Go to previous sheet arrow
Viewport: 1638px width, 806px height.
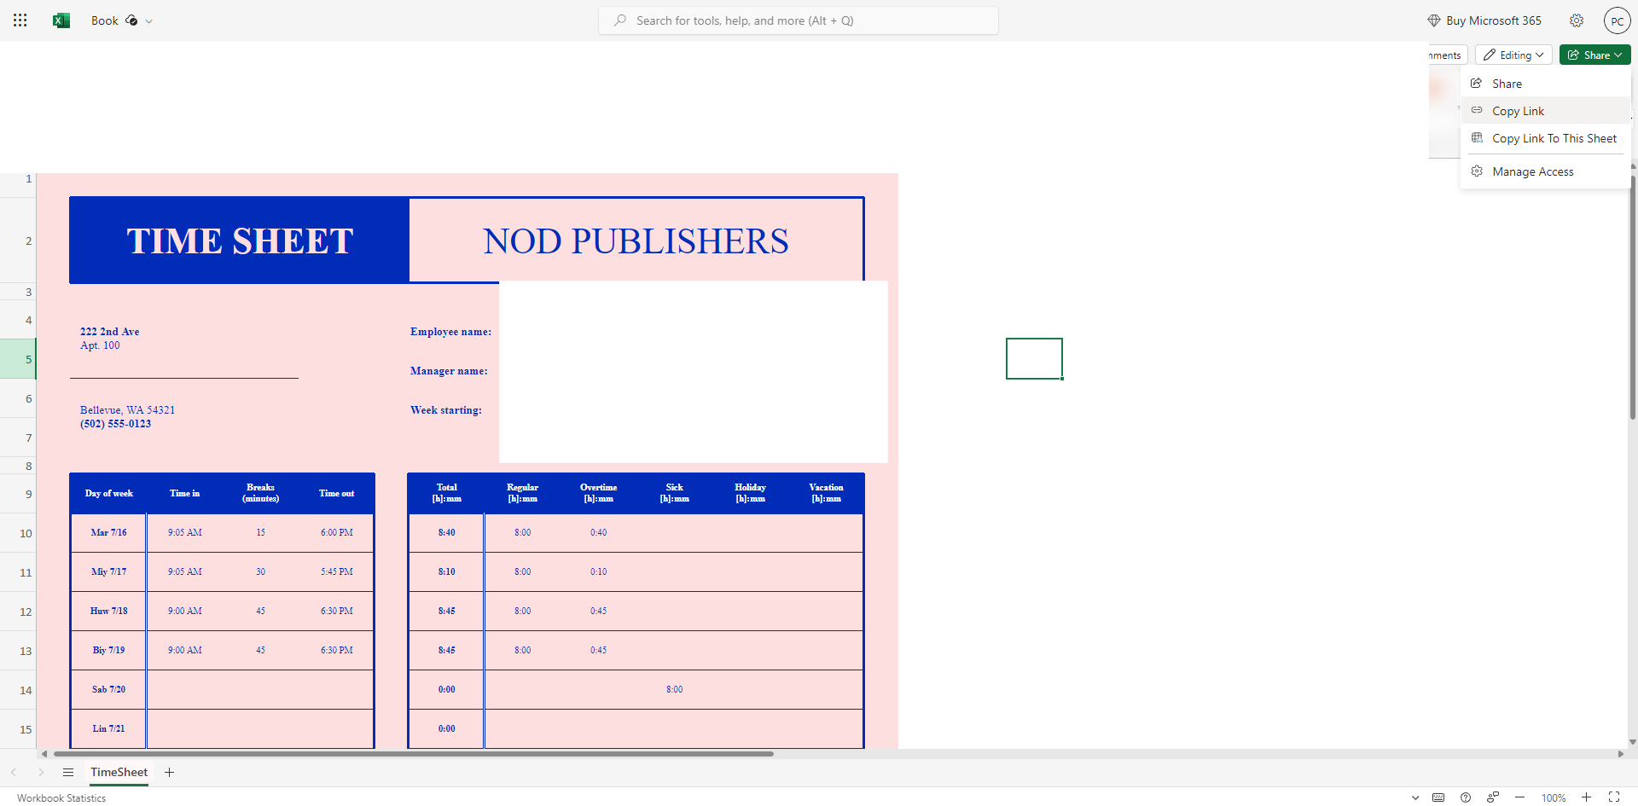[14, 773]
